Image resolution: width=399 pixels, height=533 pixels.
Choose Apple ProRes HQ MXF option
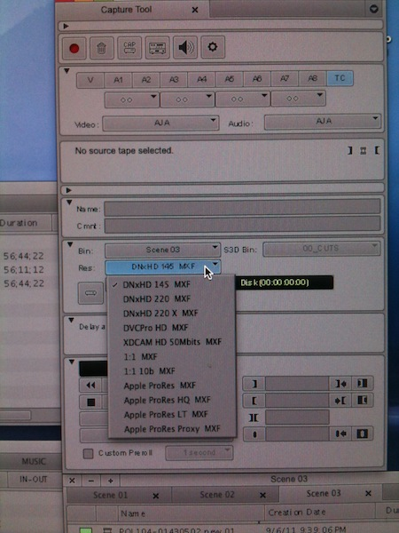coord(167,400)
